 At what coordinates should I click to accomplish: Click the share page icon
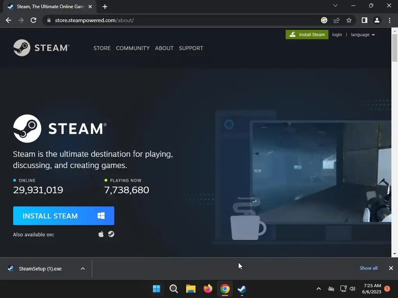pos(337,20)
